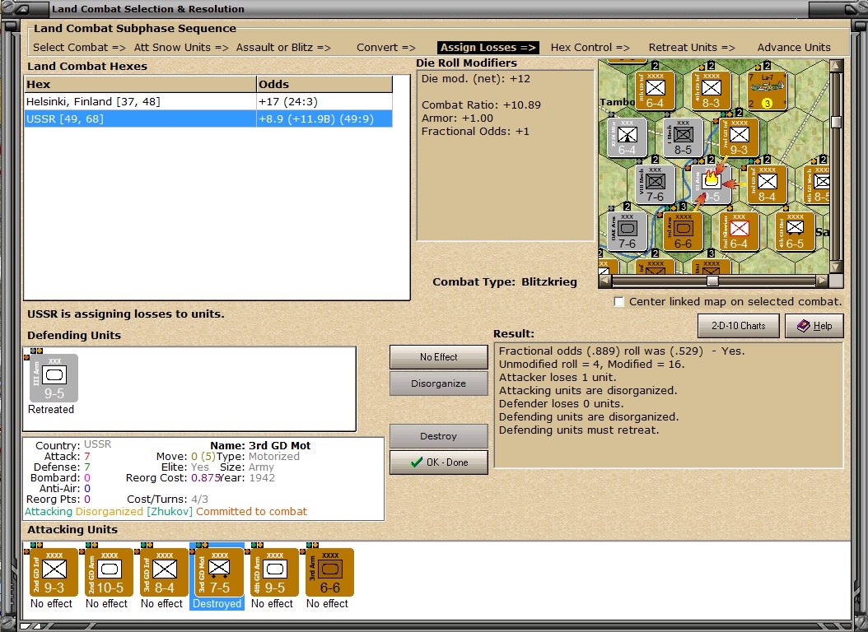Image resolution: width=868 pixels, height=632 pixels.
Task: Click the map scroll down arrow
Action: pos(837,267)
